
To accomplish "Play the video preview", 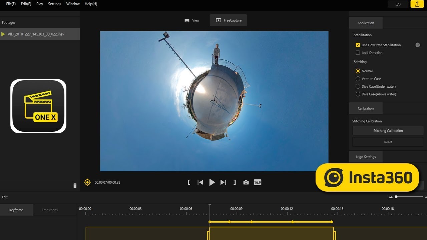I will 212,182.
